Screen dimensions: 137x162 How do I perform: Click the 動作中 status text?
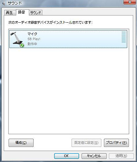(x=32, y=44)
